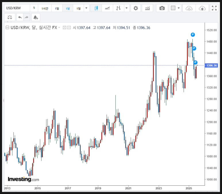Enter fullscreen mode with the arrows icon
Screen dimensions: 222x194
point(214,8)
